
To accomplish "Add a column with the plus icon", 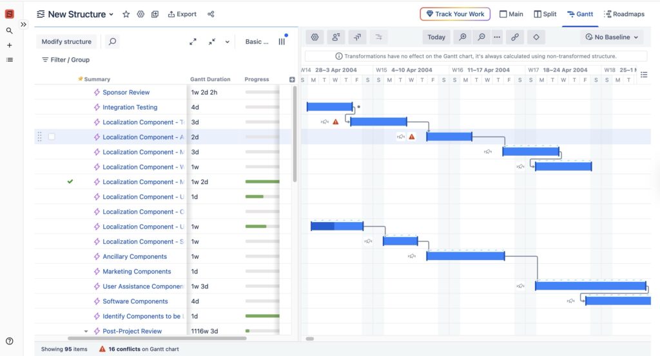I will click(292, 79).
